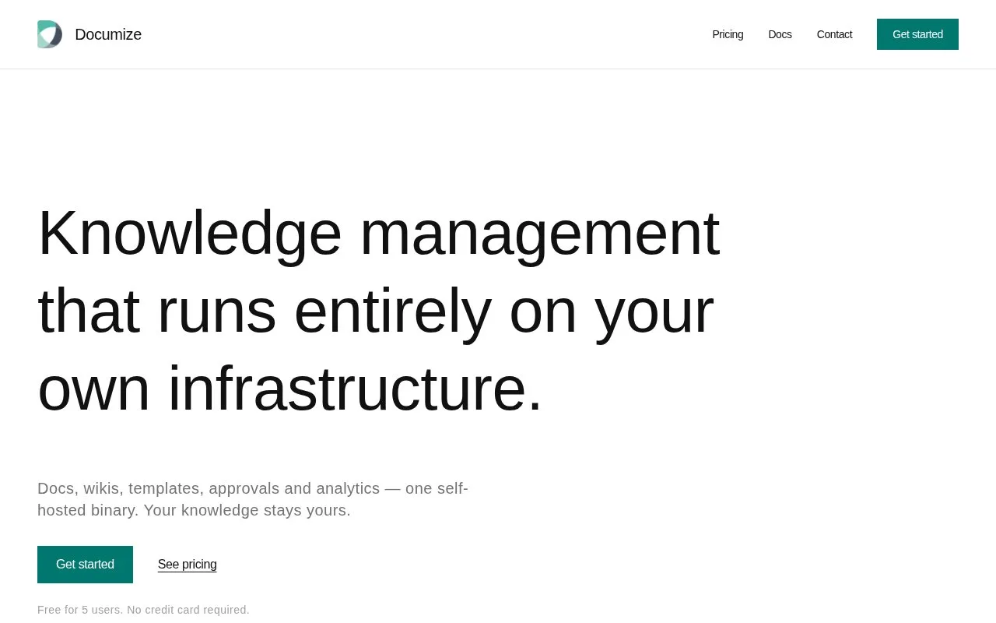Viewport: 996px width, 623px height.
Task: Click the Knowledge management headline text
Action: pos(379,310)
